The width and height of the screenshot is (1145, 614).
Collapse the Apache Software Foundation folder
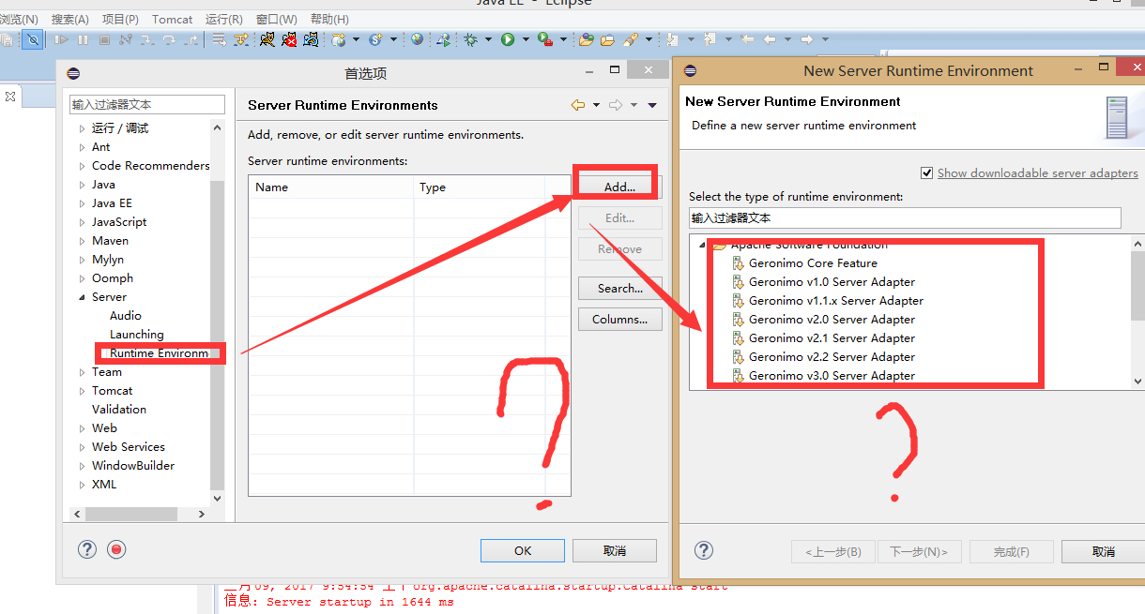pos(701,245)
